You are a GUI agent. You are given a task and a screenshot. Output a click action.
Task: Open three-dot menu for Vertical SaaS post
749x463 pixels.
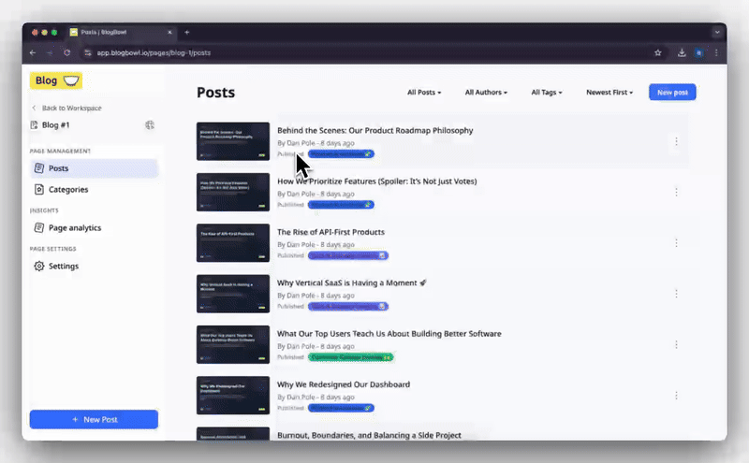point(676,294)
